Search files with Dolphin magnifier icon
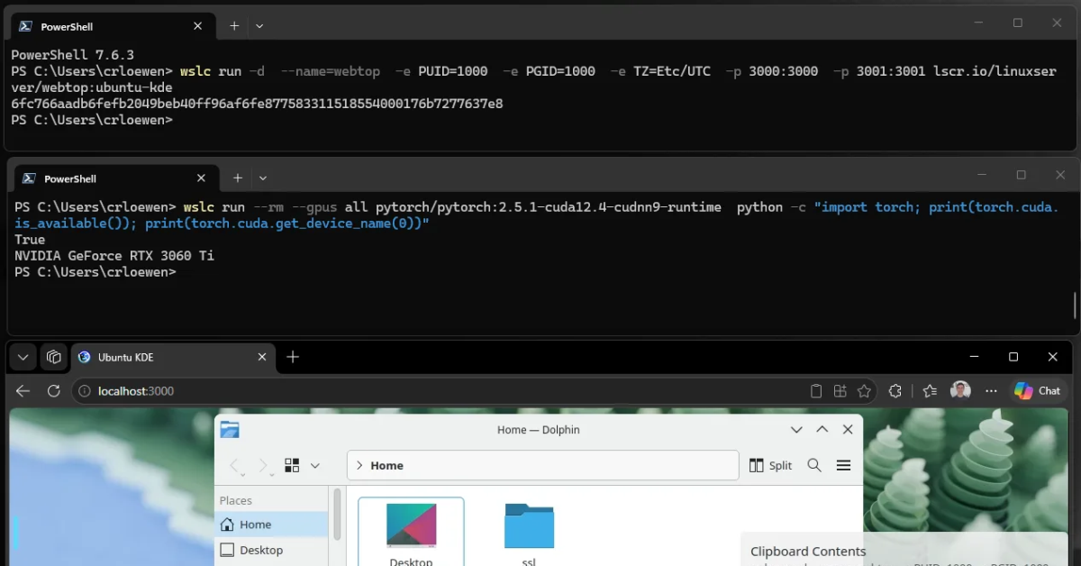 coord(814,465)
